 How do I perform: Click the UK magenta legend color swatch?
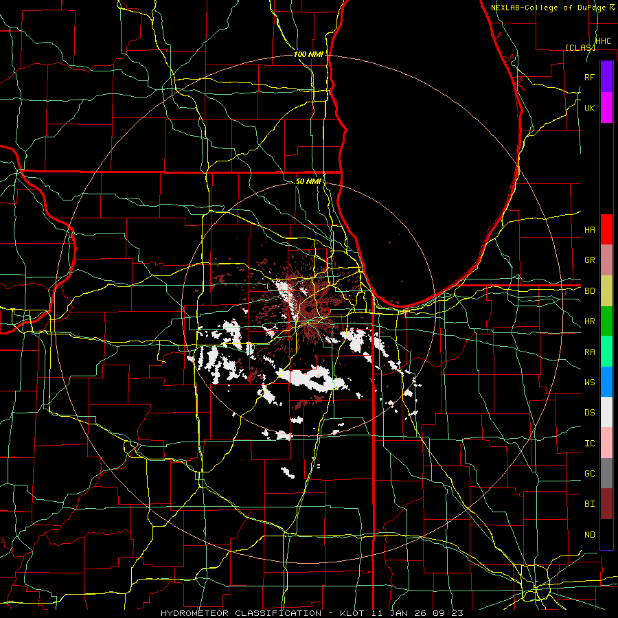click(606, 108)
